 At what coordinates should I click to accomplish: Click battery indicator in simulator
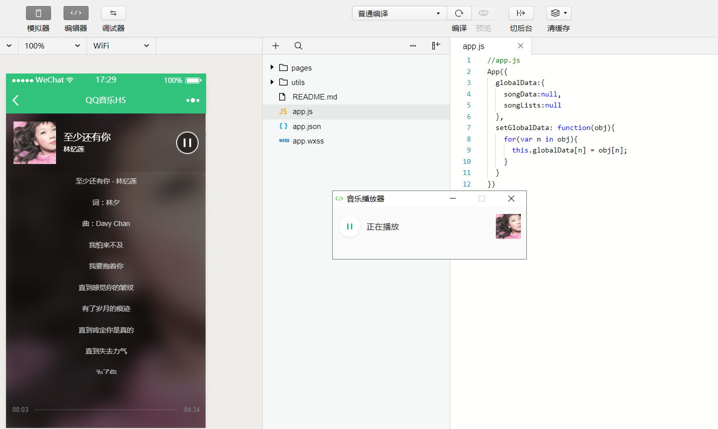click(x=193, y=80)
